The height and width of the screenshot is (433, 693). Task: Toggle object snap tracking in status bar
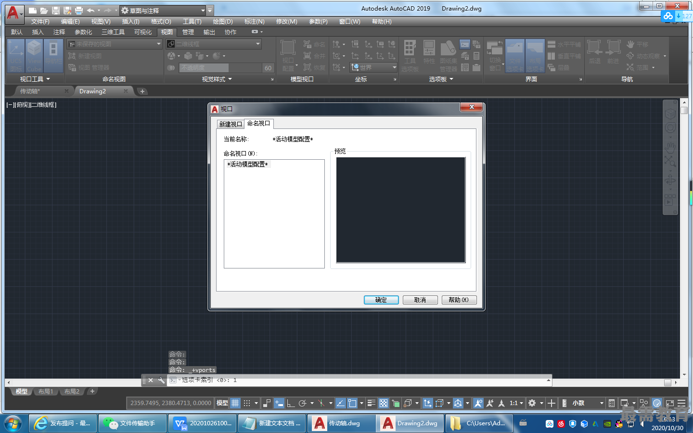tap(340, 403)
